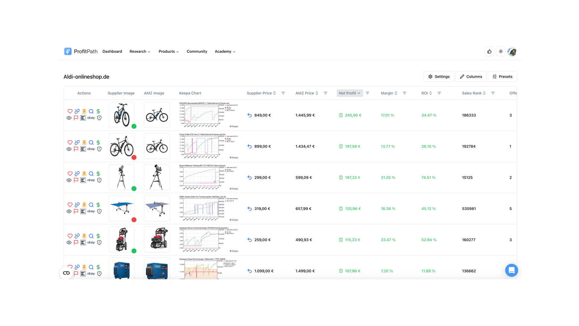Click the supplier image of the FISCHER mountainbike
This screenshot has width=579, height=326.
click(x=122, y=115)
